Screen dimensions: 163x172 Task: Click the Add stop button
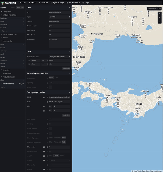click(x=66, y=115)
